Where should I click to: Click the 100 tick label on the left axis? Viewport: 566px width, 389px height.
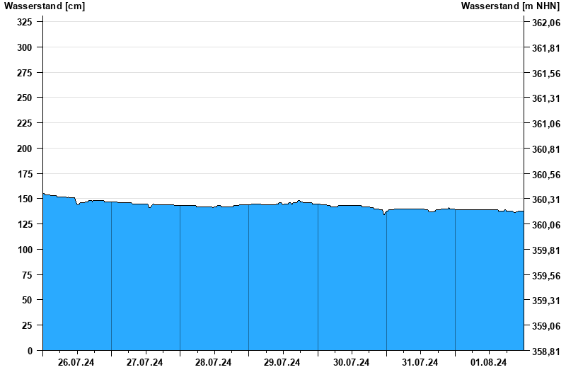point(25,250)
